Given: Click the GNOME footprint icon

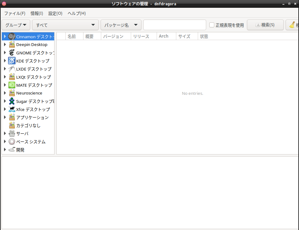Looking at the screenshot, I should [x=12, y=53].
